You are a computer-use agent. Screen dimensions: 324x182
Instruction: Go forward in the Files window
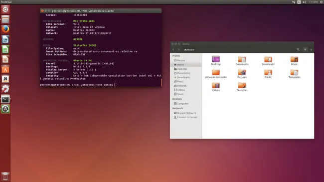179,50
